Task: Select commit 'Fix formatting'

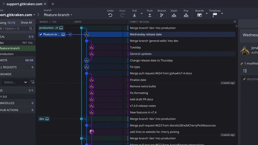Action: click(x=139, y=93)
